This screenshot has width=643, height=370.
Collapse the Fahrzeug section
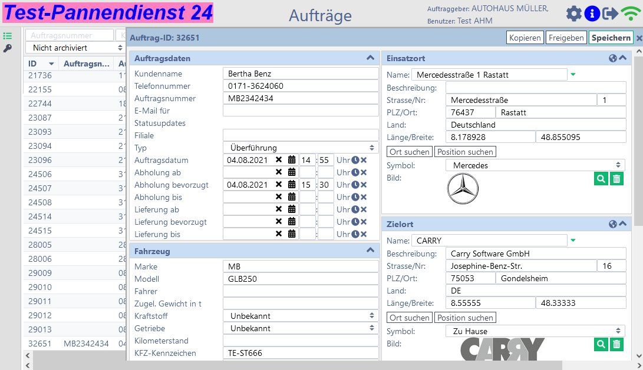tap(370, 251)
